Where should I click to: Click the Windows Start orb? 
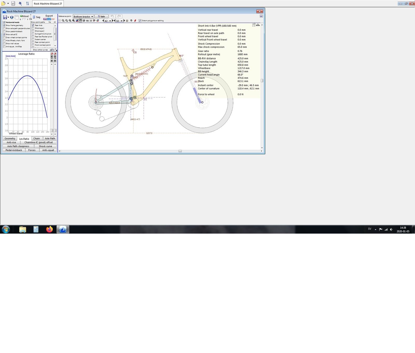click(6, 229)
